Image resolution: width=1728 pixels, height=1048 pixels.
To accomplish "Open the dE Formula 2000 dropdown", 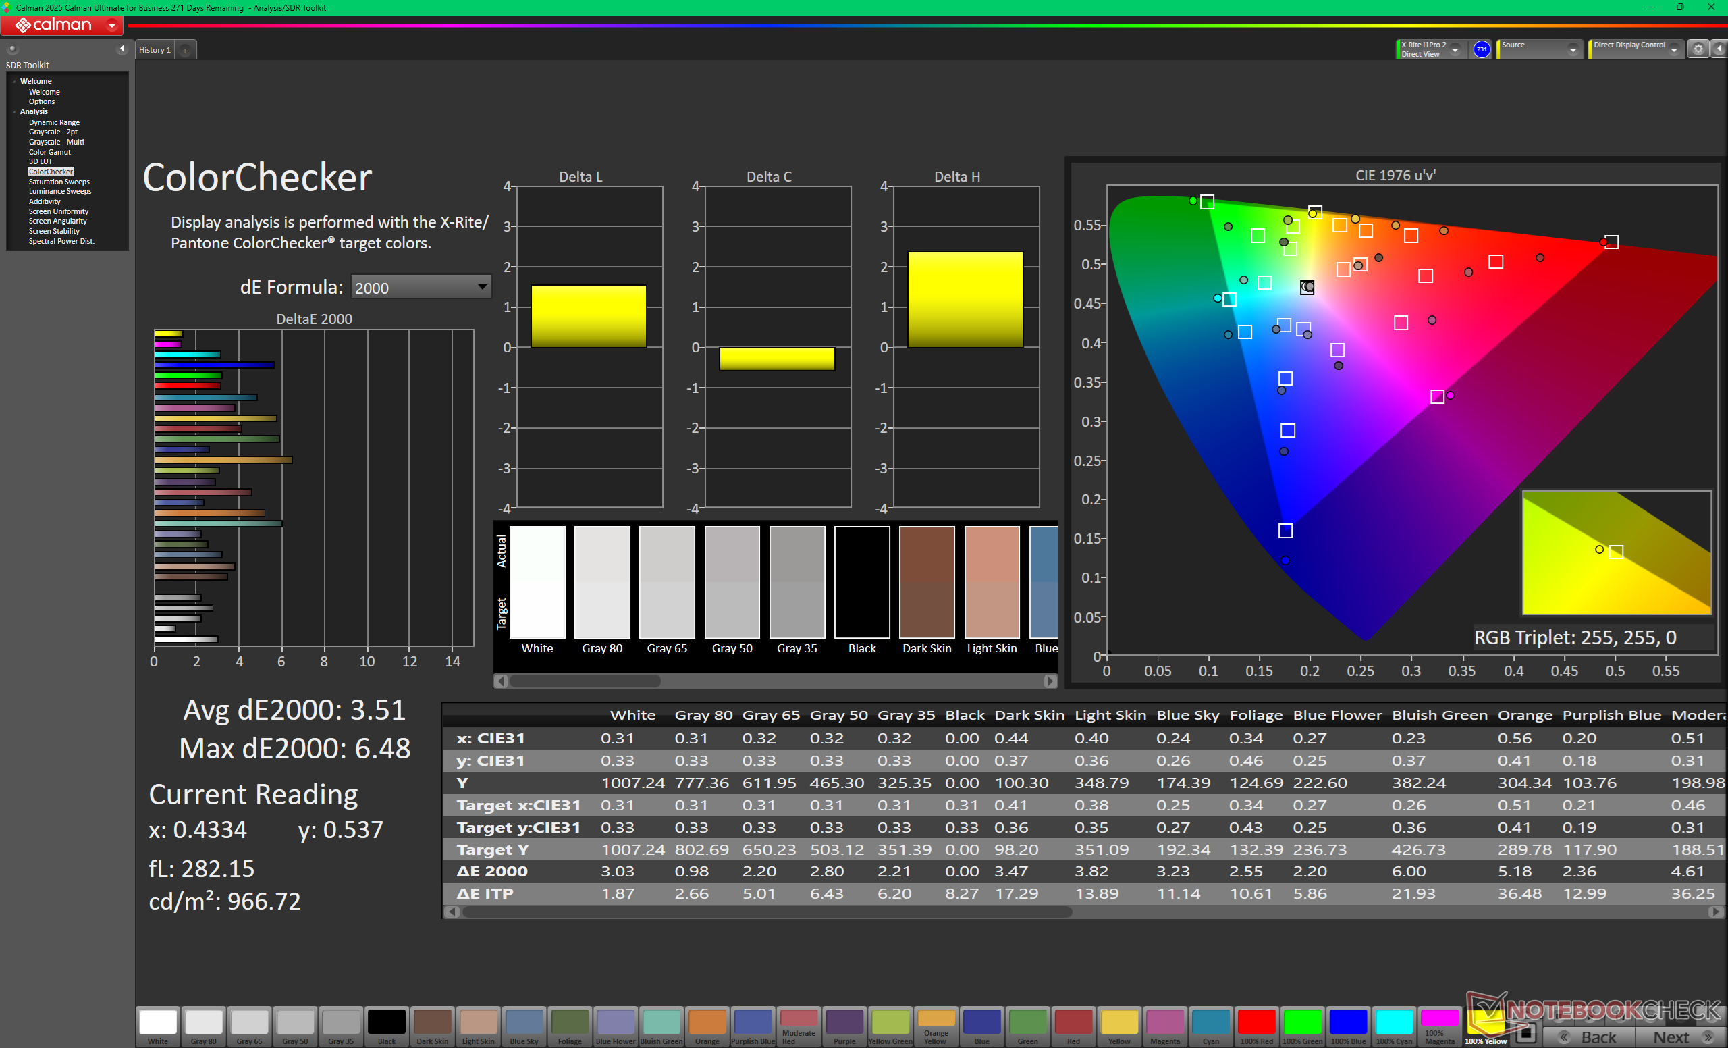I will [420, 288].
